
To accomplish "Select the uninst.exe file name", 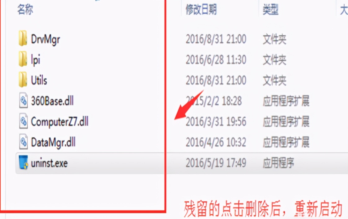I will 49,163.
